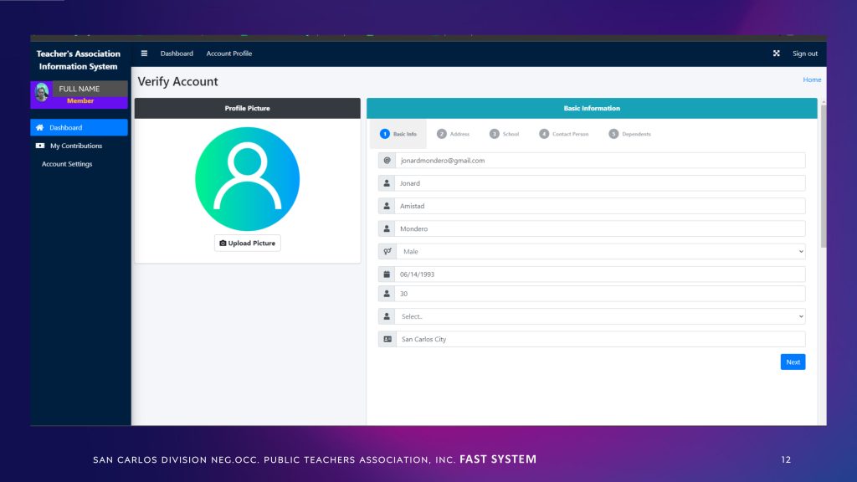Screen dimensions: 857x482
Task: Switch to the School step tab
Action: 505,134
